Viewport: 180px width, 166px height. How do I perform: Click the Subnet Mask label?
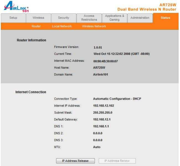[63, 113]
